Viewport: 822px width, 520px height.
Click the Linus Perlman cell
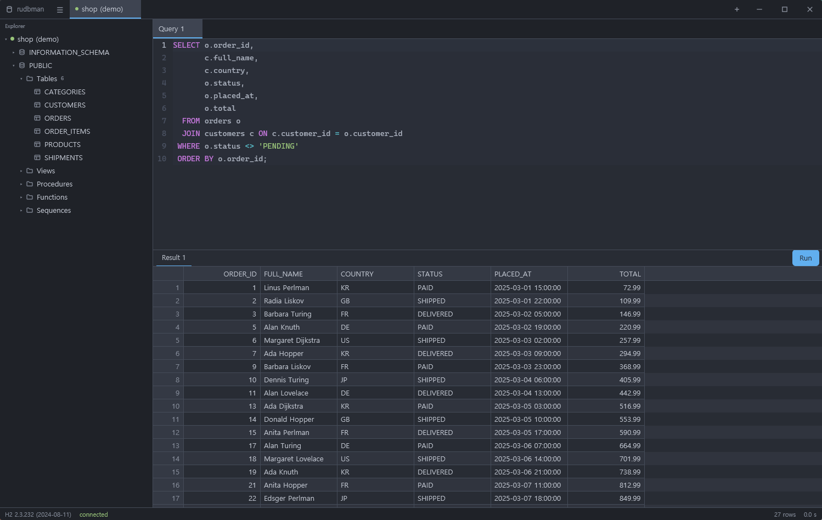tap(299, 287)
